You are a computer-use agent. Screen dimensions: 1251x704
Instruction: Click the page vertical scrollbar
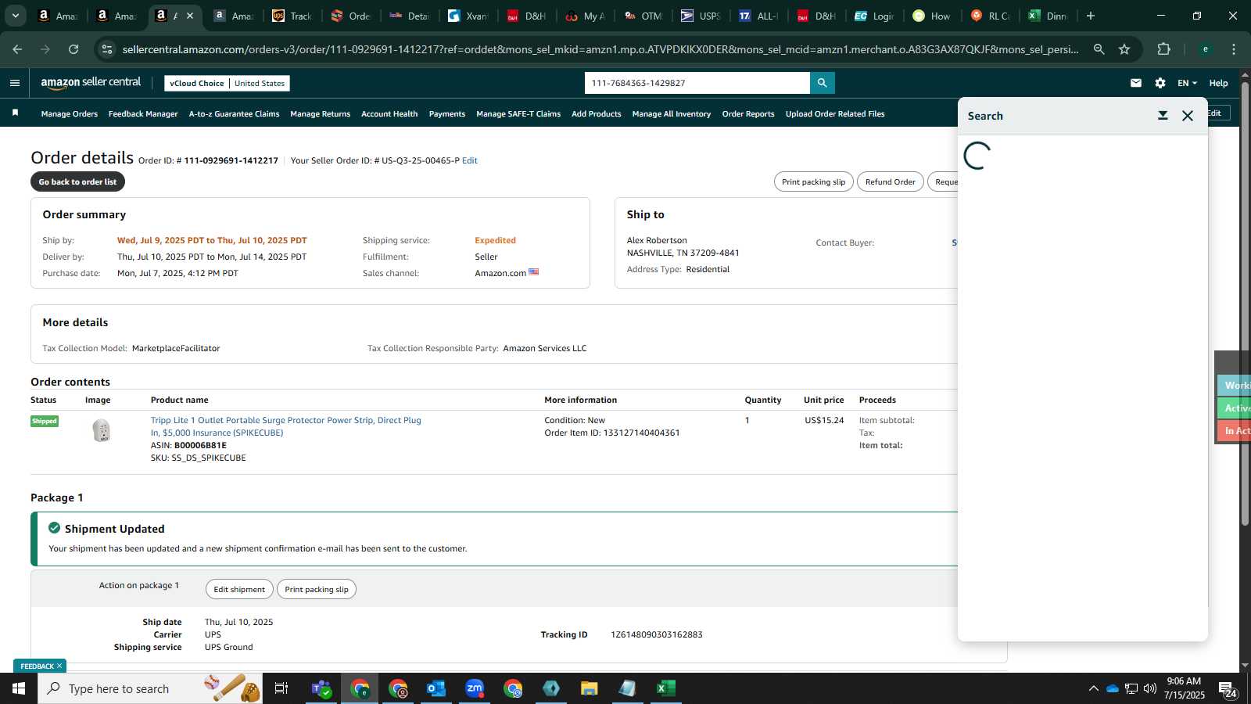click(1245, 305)
